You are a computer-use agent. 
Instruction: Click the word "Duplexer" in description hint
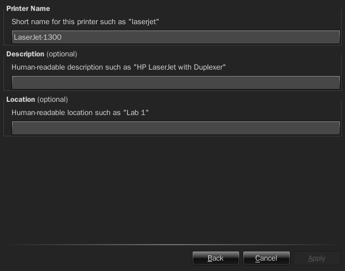(209, 67)
